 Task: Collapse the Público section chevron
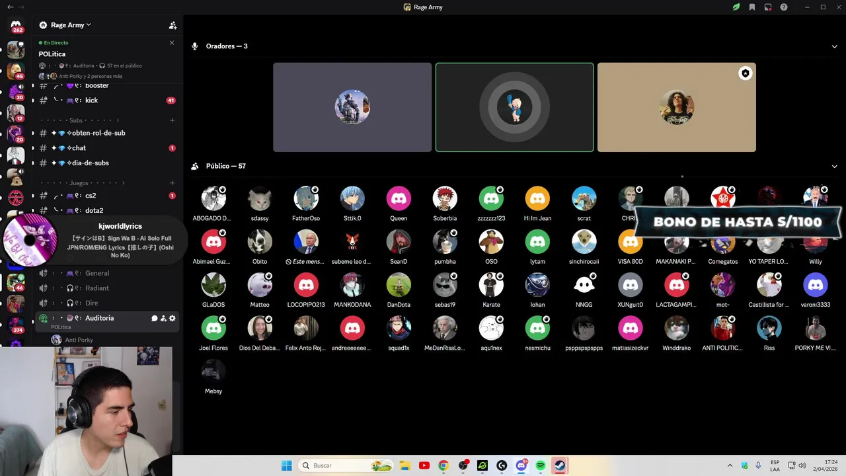click(x=834, y=167)
